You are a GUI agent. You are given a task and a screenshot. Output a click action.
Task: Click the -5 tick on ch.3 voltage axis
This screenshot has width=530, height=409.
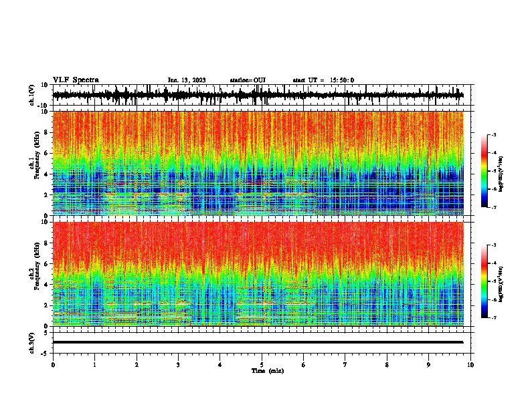(46, 354)
